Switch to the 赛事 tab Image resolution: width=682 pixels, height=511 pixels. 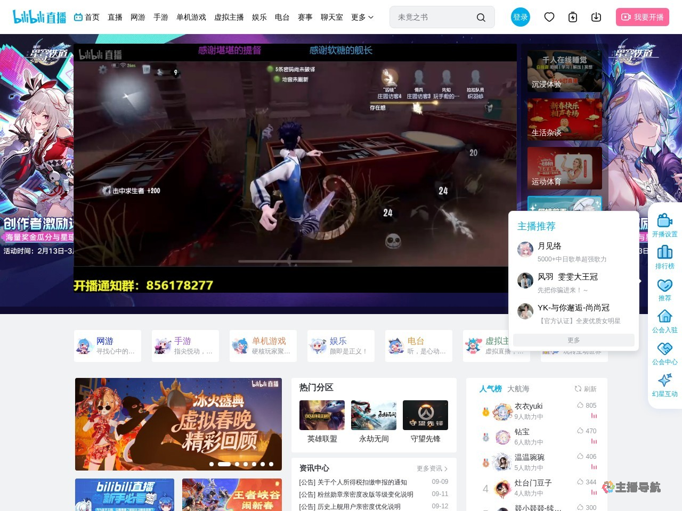pos(305,17)
